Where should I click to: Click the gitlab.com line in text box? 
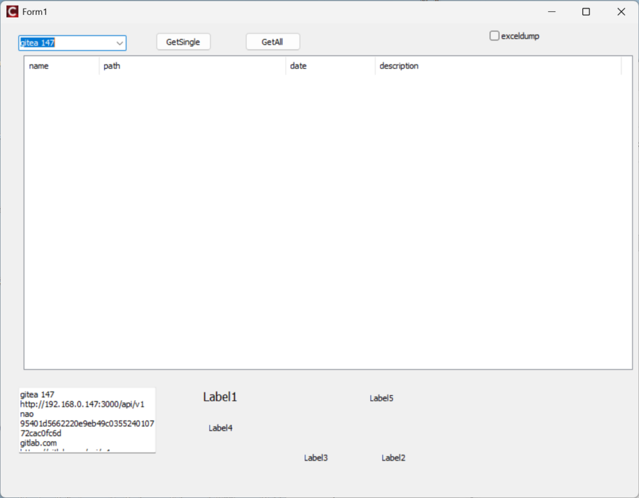(38, 443)
